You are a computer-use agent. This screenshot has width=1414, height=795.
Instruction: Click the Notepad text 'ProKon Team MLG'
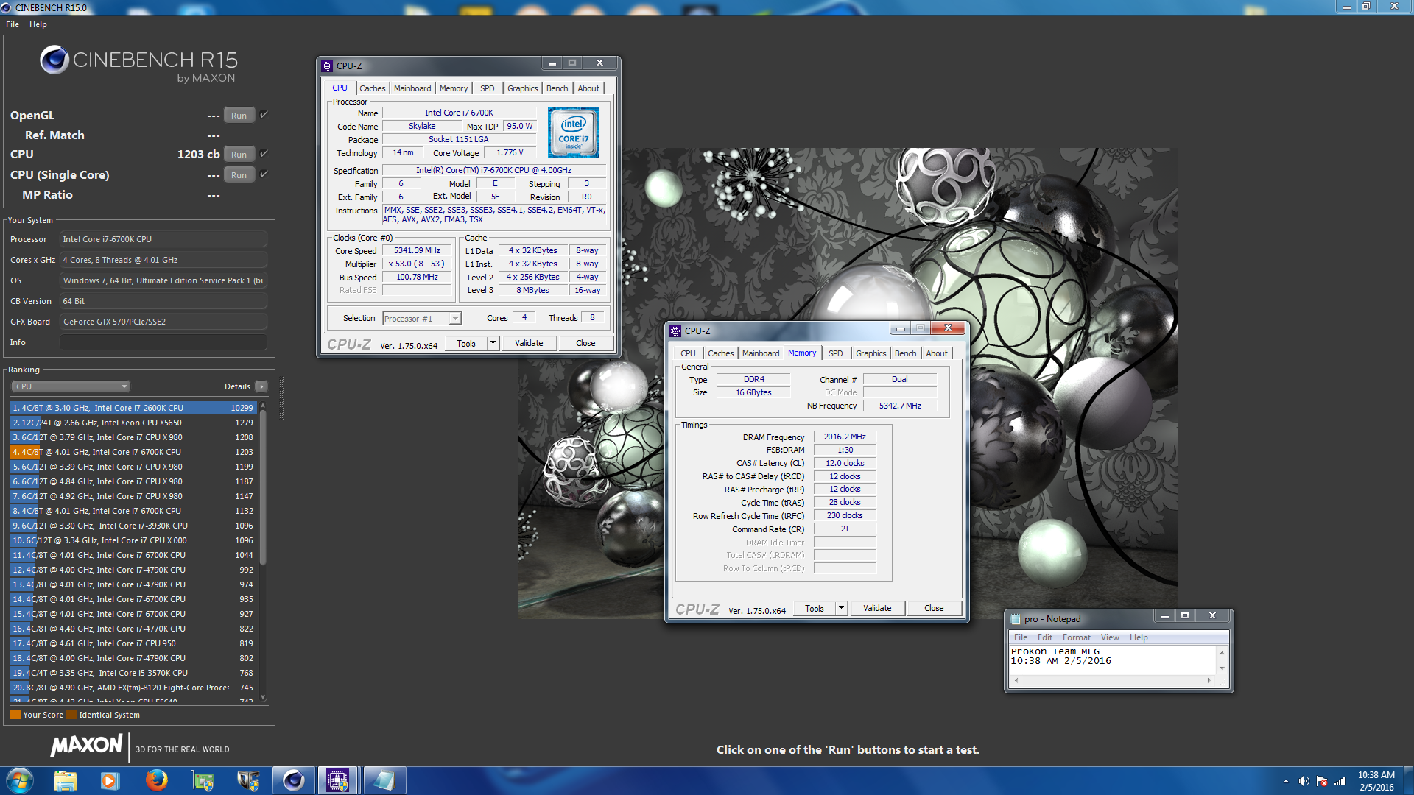1055,651
